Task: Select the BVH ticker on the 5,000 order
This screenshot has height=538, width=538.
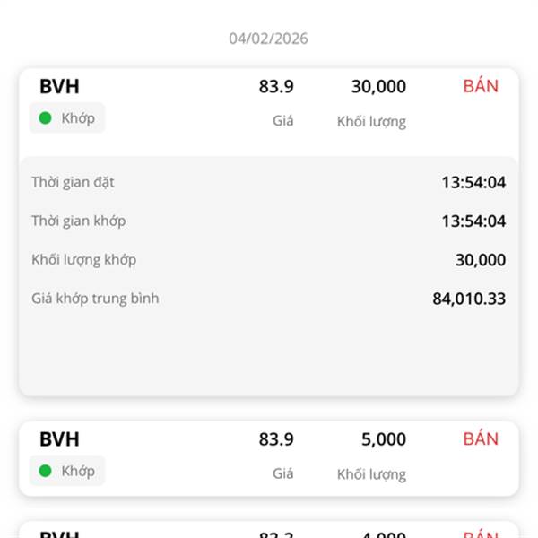Action: click(59, 439)
